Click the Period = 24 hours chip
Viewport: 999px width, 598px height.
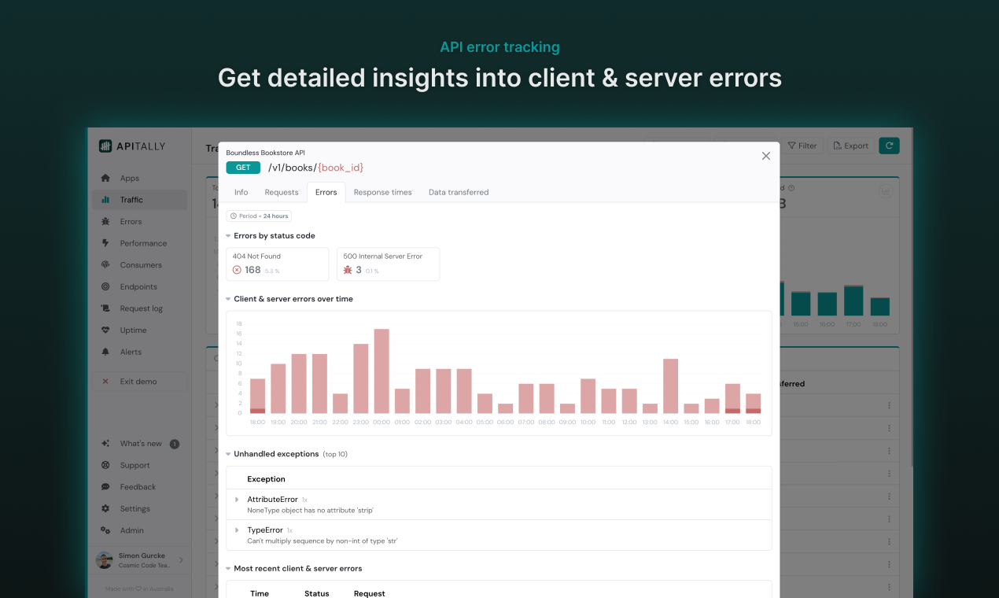pos(258,216)
